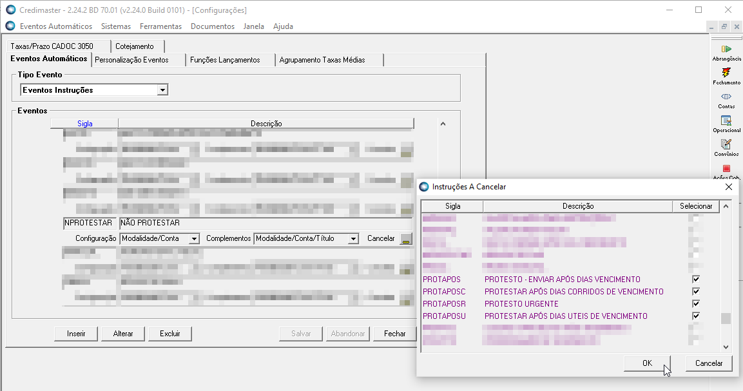Screen dimensions: 743x391
Task: Click Cancelar button in the dialog
Action: [708, 363]
